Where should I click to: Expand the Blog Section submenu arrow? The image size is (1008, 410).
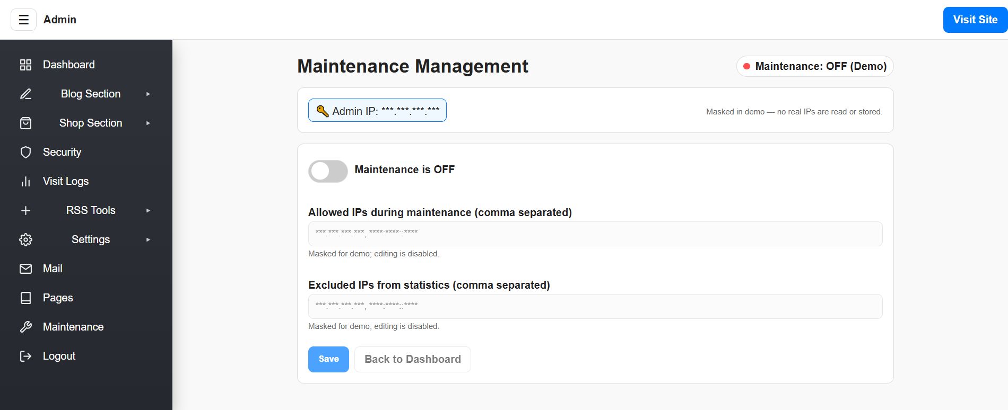click(148, 94)
